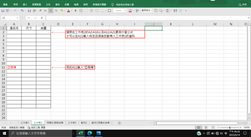Image resolution: width=251 pixels, height=137 pixels.
Task: Click the vertical scrollbar down arrow
Action: [249, 119]
